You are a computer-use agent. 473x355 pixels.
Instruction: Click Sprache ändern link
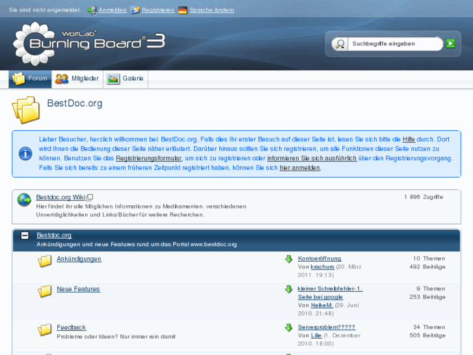point(212,10)
